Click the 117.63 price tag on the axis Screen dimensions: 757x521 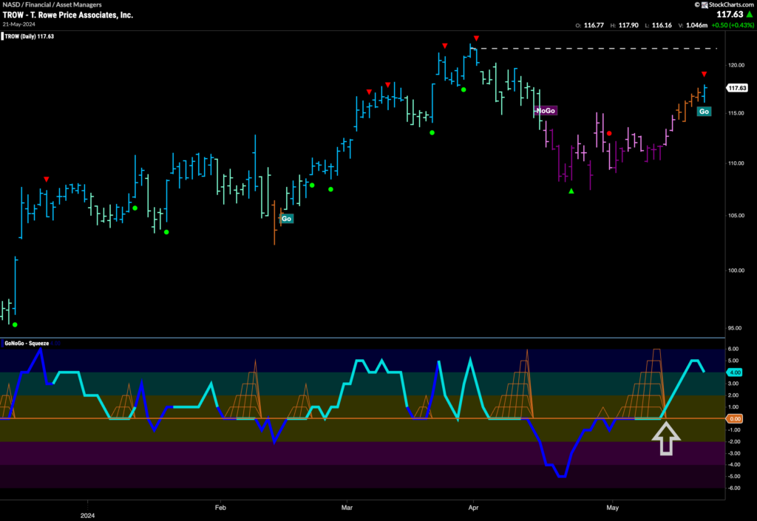coord(736,88)
